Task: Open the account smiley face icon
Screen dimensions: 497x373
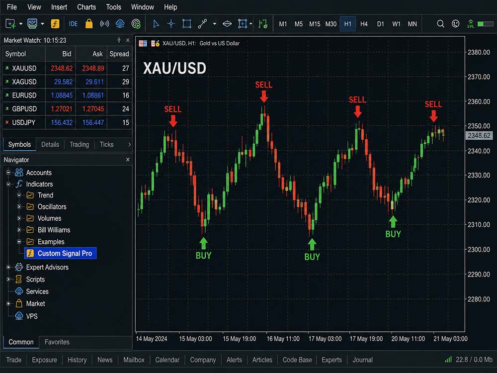Action: pyautogui.click(x=455, y=24)
